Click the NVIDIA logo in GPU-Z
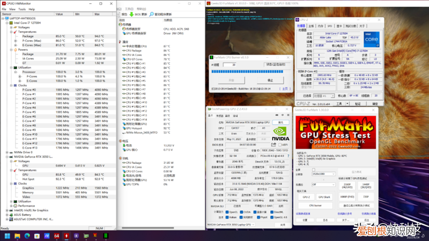 click(281, 133)
